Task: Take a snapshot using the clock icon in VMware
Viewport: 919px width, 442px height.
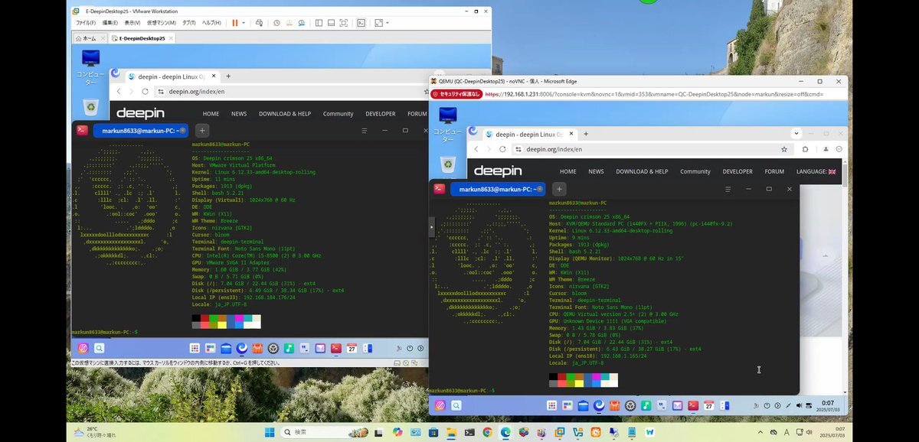Action: coord(276,23)
